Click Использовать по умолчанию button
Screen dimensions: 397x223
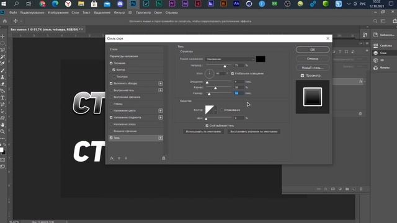pyautogui.click(x=203, y=131)
